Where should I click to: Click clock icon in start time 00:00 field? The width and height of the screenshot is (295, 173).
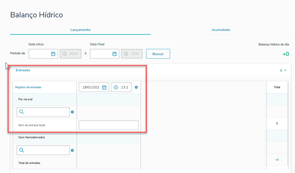(x=65, y=54)
